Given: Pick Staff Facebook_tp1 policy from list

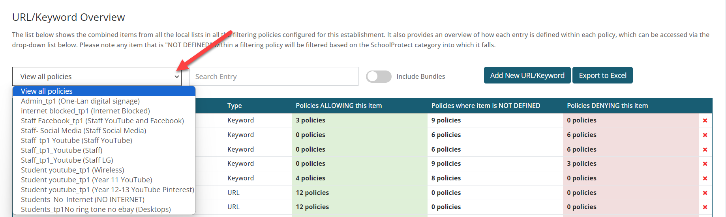Looking at the screenshot, I should [102, 121].
